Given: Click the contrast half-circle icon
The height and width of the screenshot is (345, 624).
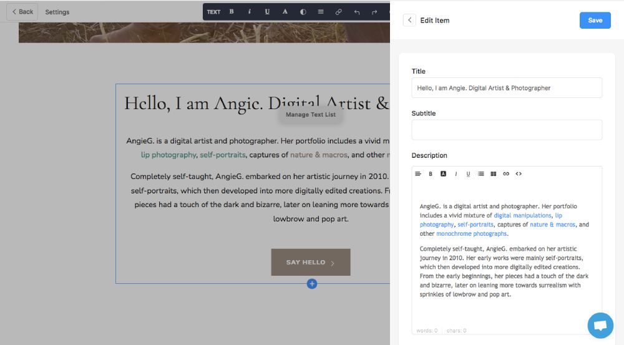Looking at the screenshot, I should 303,12.
